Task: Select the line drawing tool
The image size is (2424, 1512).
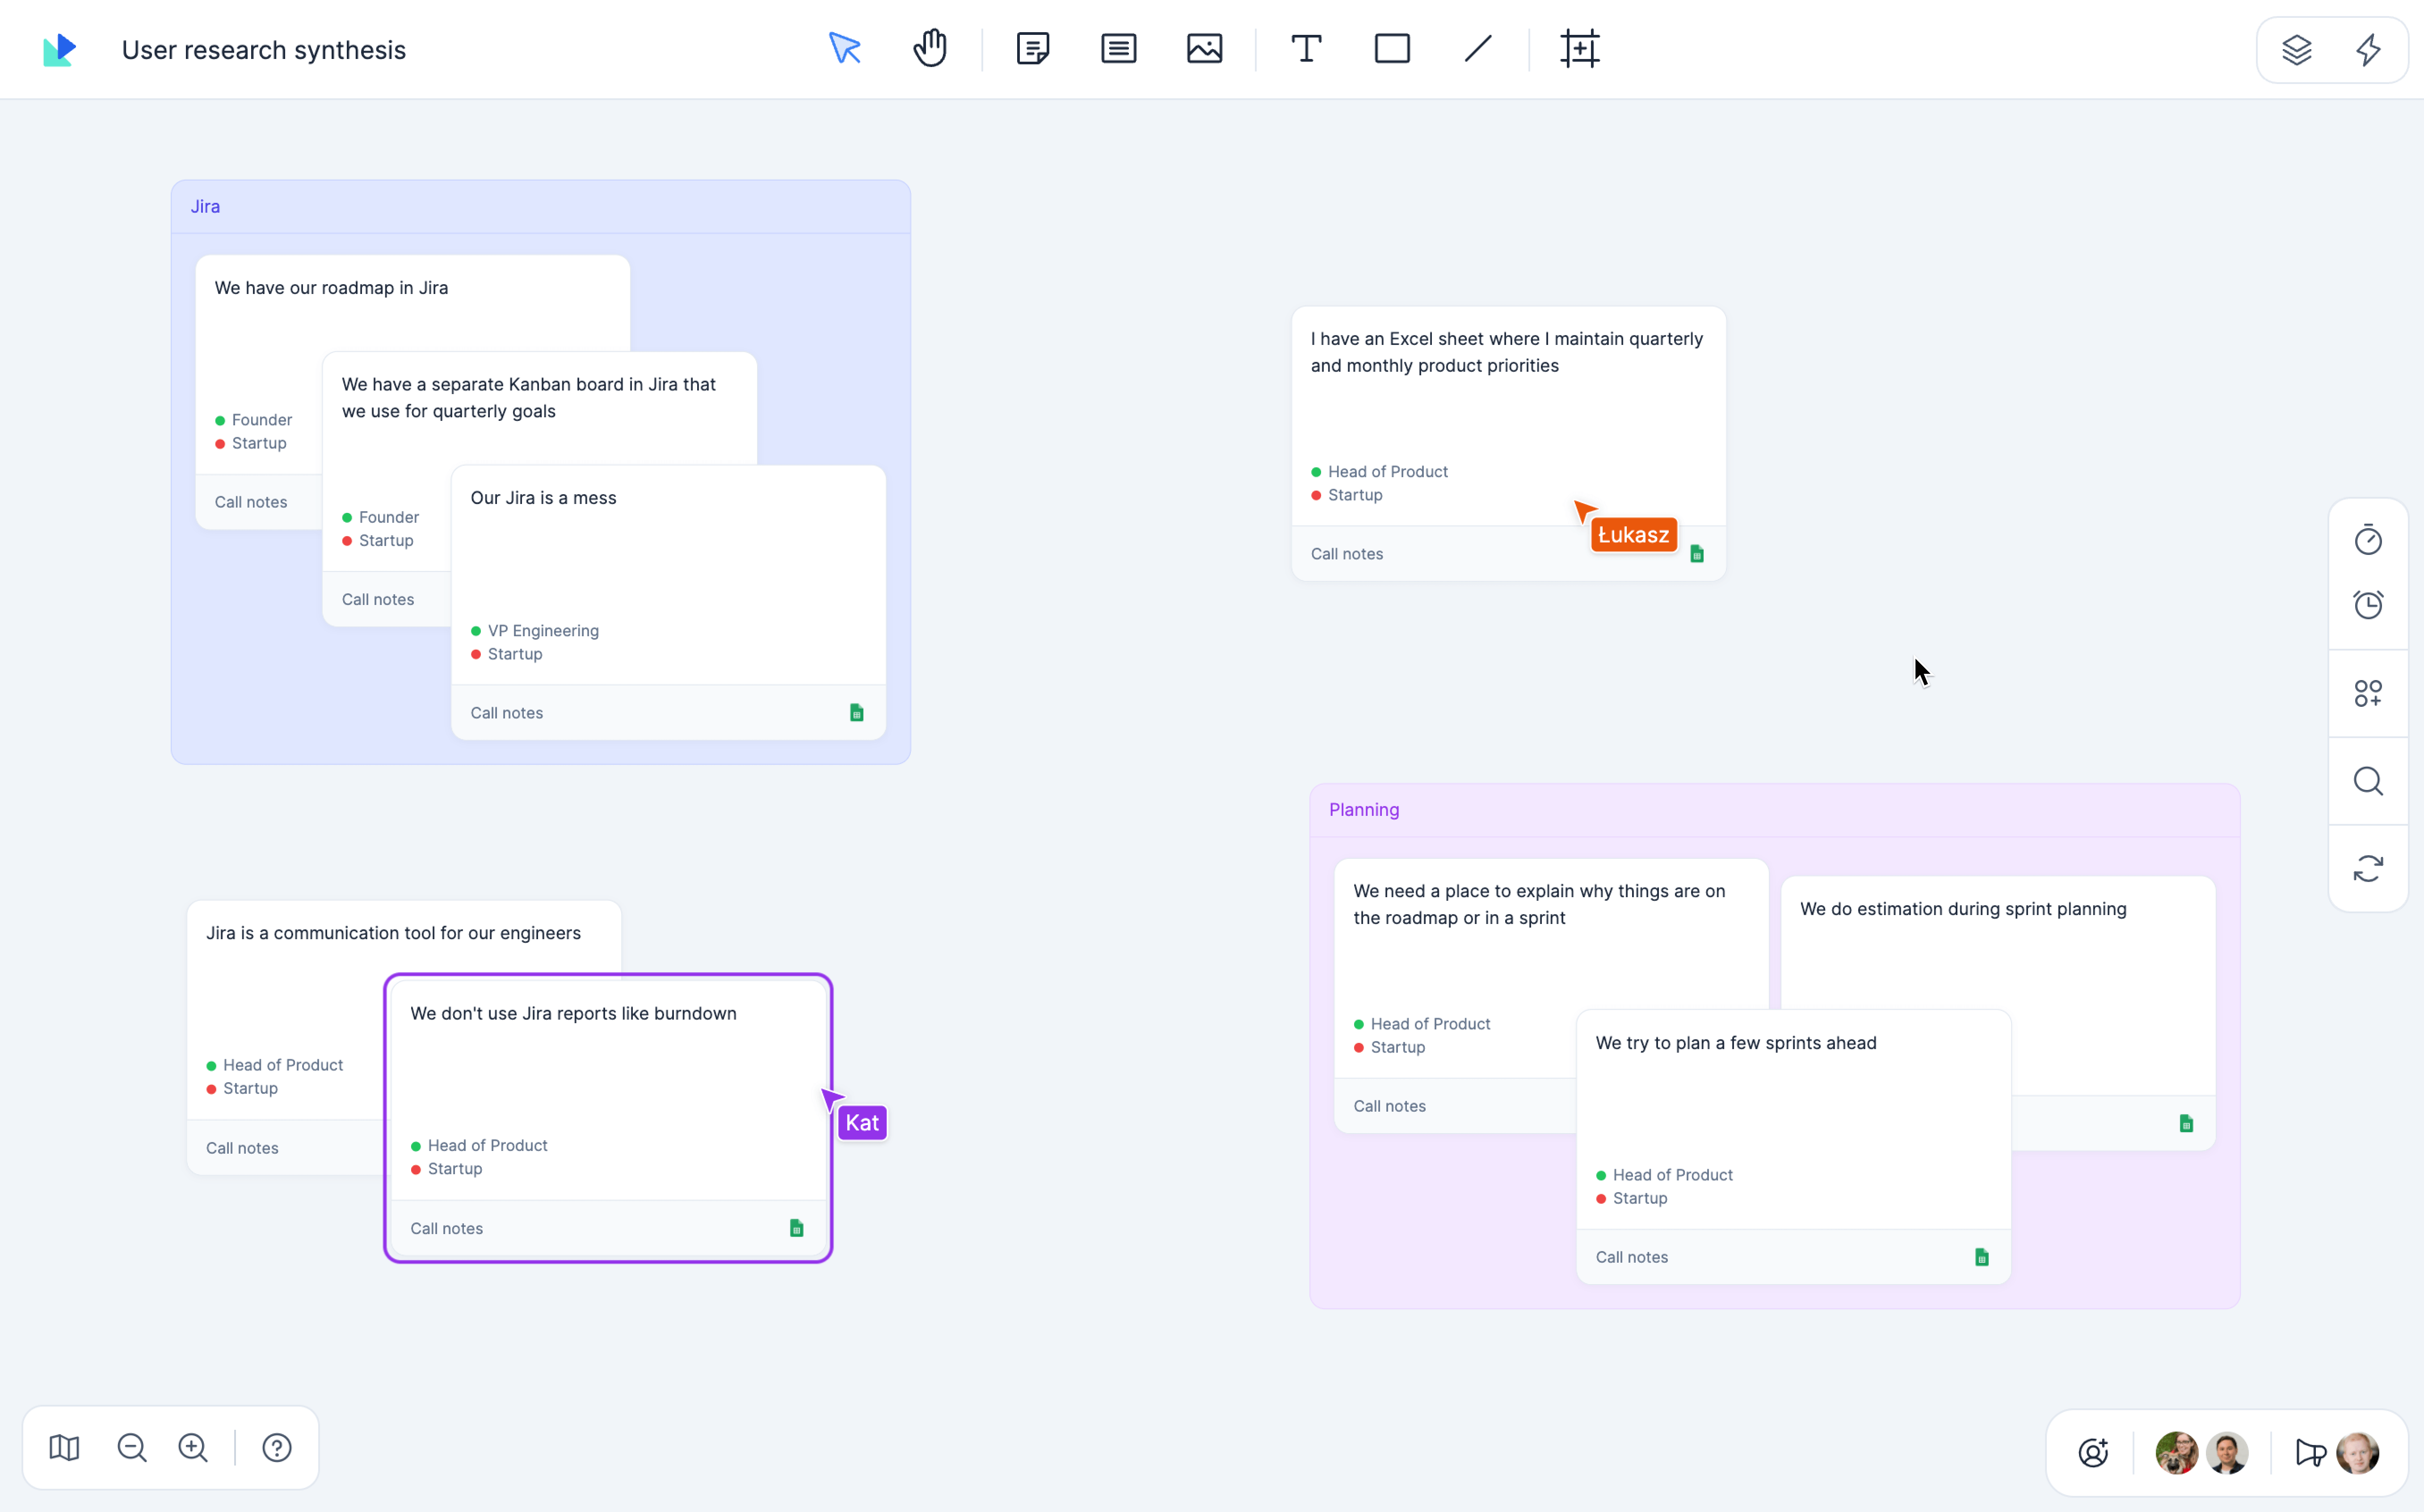Action: coord(1477,47)
